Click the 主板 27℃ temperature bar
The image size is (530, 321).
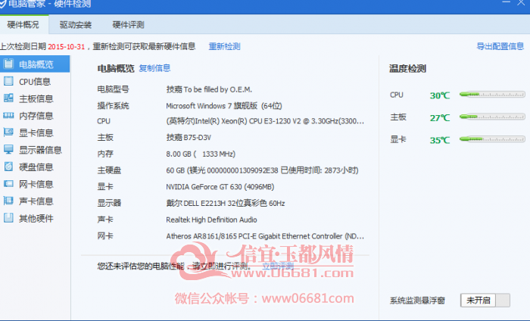pos(492,117)
